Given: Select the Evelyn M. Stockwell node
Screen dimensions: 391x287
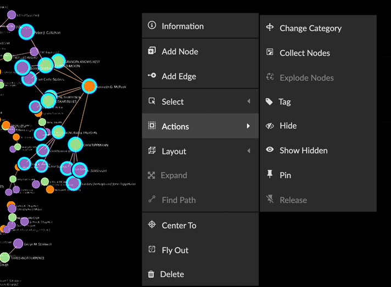Looking at the screenshot, I should [18, 244].
